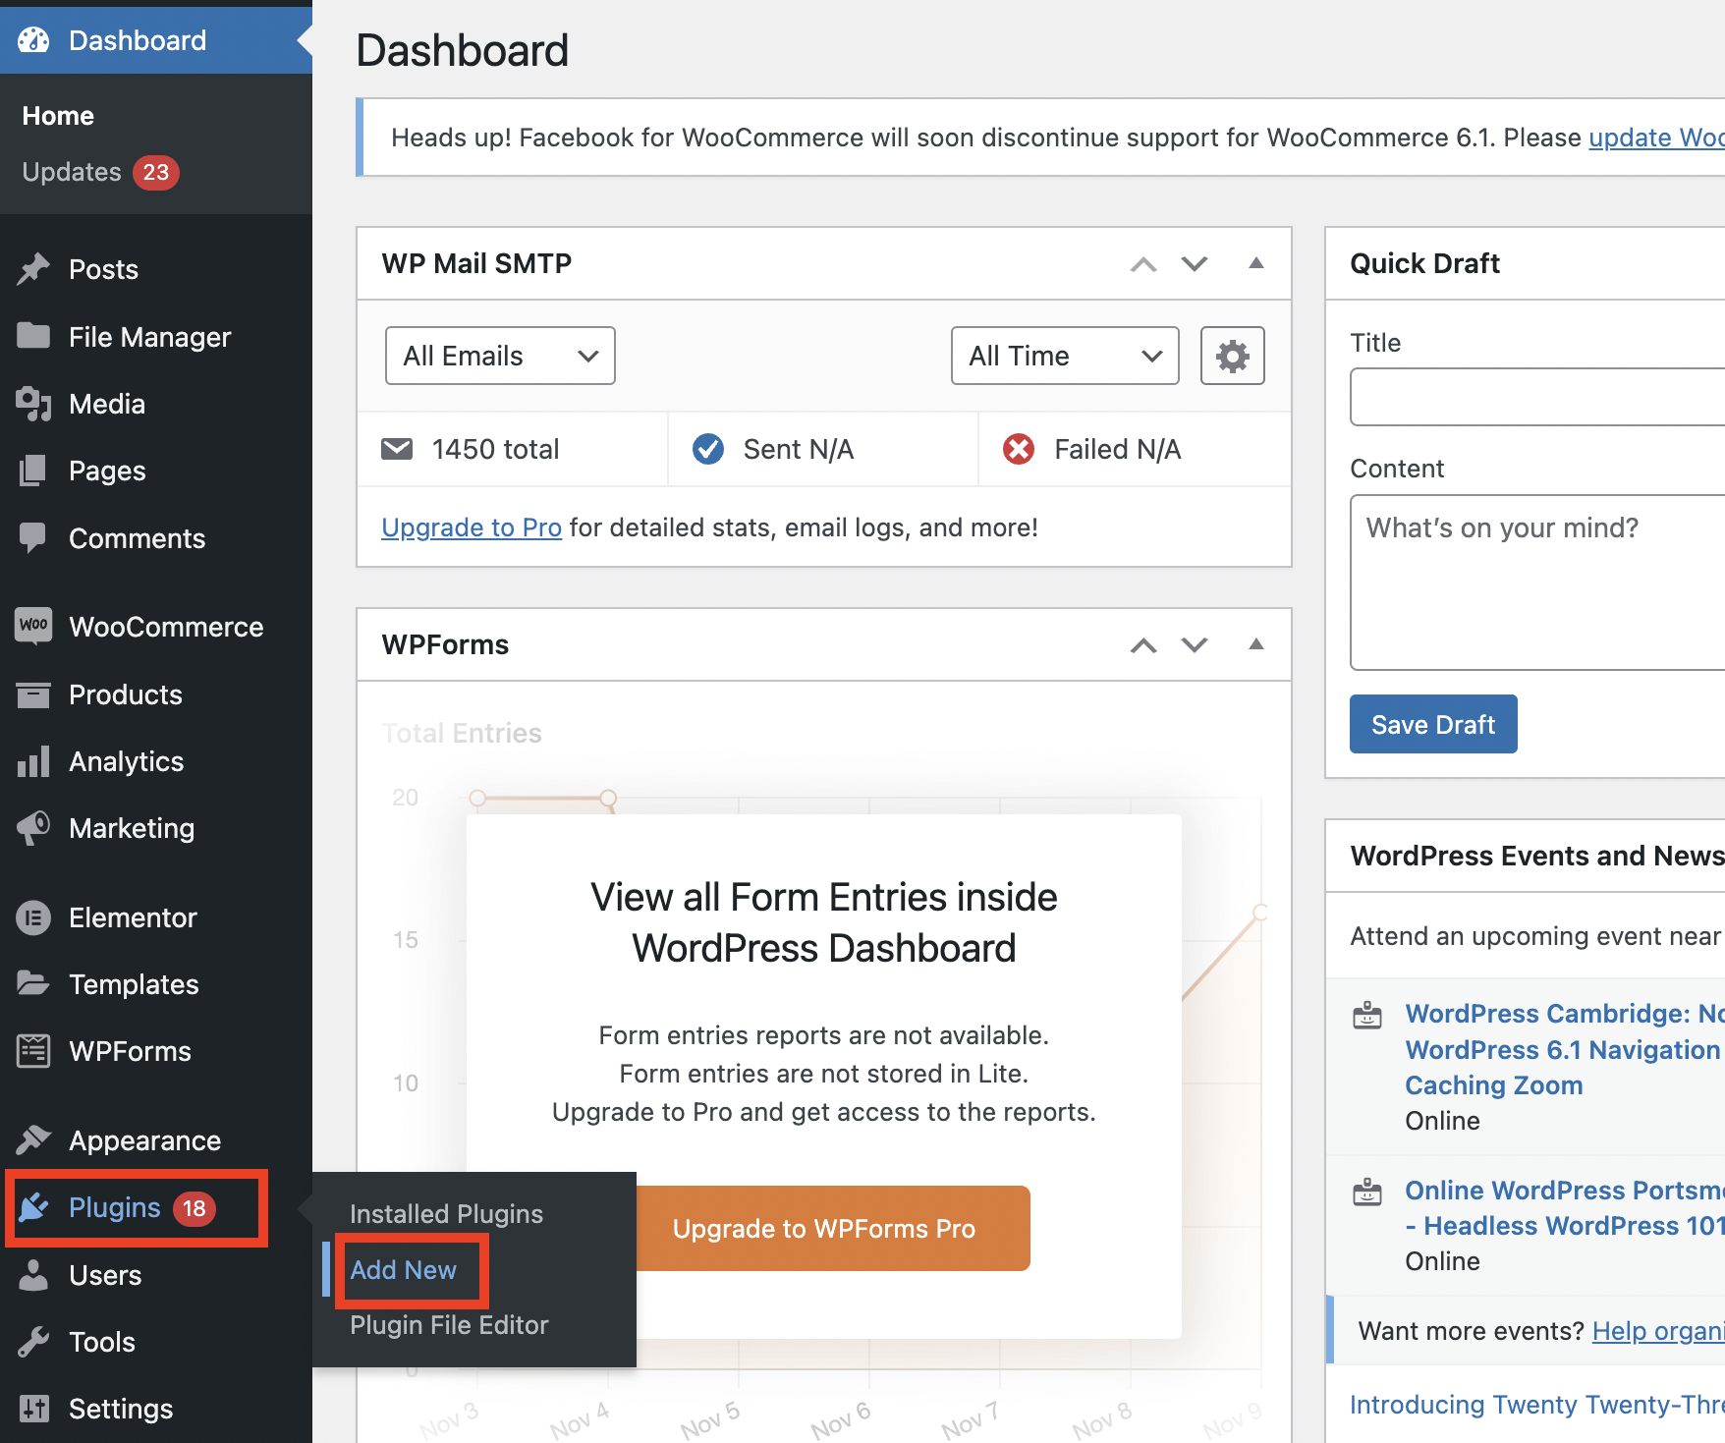Click the WPForms sidebar icon
Image resolution: width=1725 pixels, height=1443 pixels.
pos(33,1051)
